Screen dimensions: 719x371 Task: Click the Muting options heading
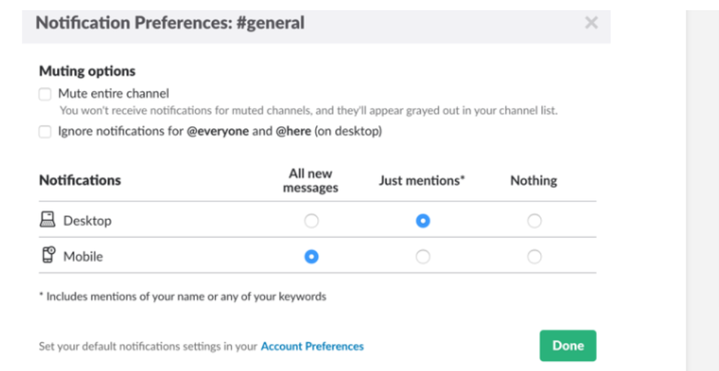pos(86,71)
